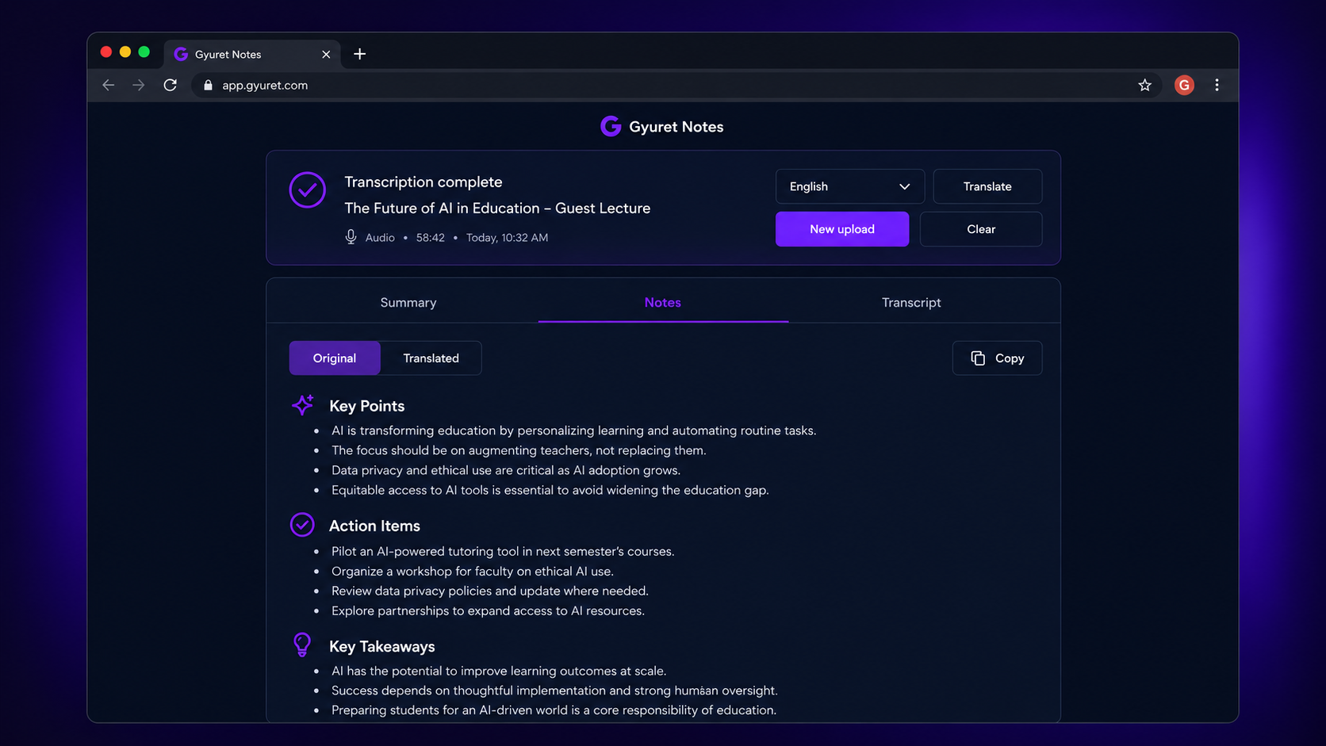The image size is (1326, 746).
Task: Copy the notes with the Copy button
Action: click(997, 358)
